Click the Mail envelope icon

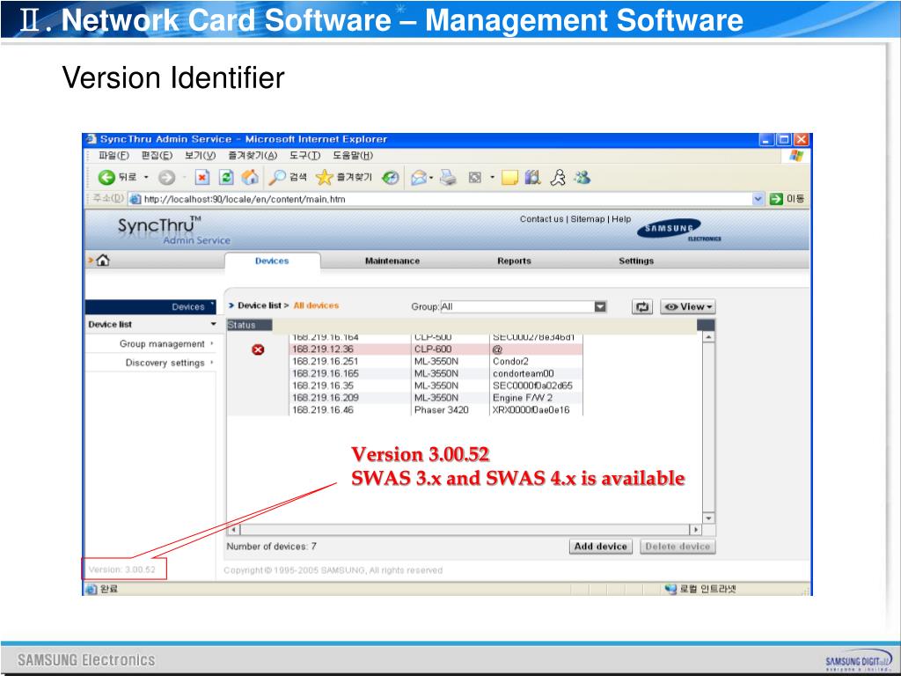click(x=419, y=178)
